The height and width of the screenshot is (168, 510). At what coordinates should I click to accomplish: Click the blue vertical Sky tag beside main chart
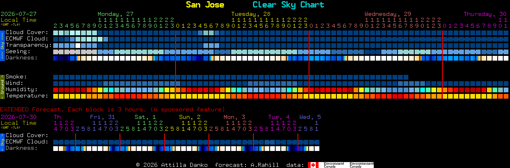pos(2,45)
